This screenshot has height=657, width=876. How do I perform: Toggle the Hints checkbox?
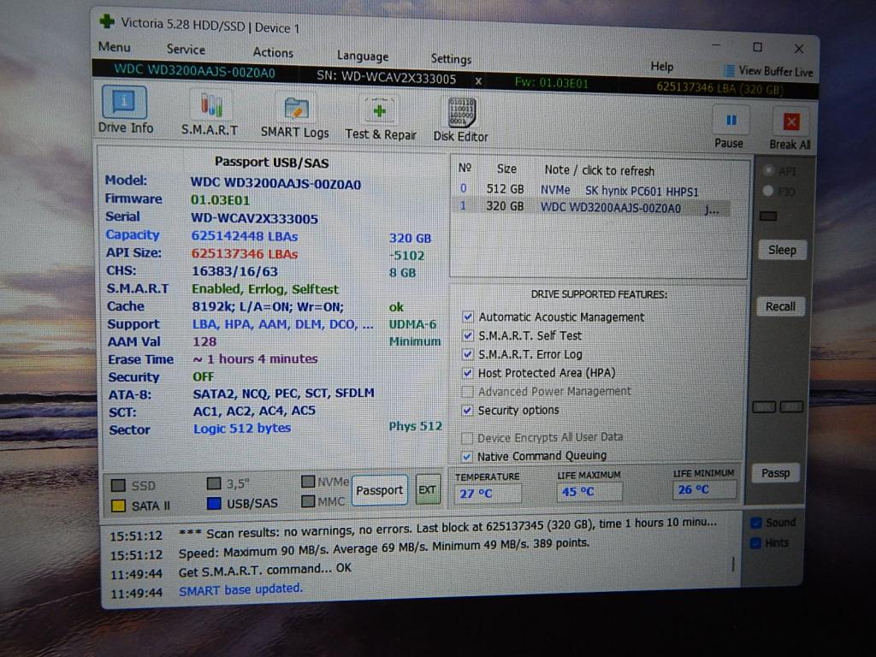point(756,542)
